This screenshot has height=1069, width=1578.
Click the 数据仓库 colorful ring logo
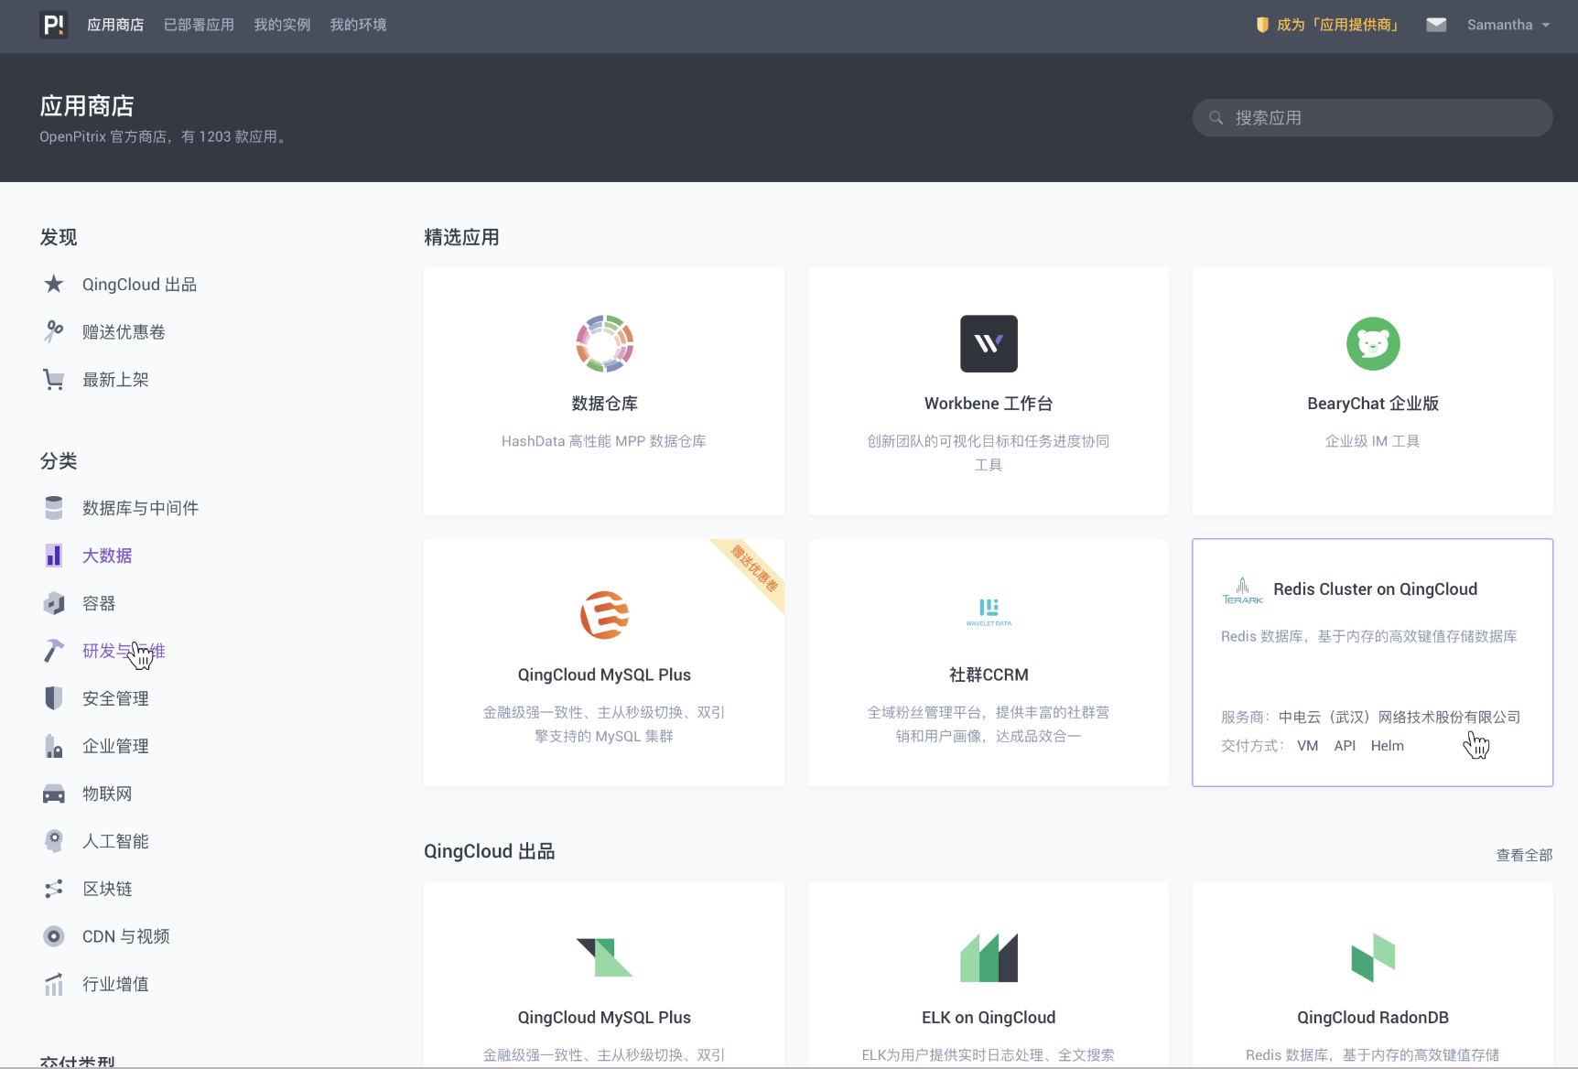point(604,343)
